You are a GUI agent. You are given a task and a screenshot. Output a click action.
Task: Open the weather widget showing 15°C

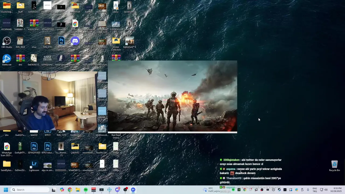click(x=211, y=190)
